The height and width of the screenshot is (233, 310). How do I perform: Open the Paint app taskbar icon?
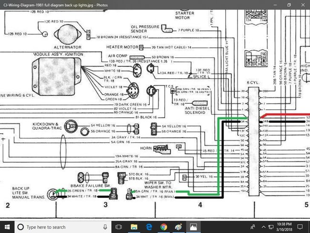(x=178, y=227)
